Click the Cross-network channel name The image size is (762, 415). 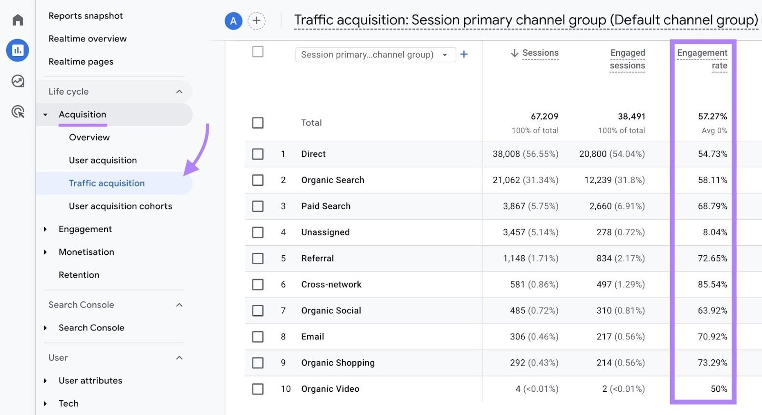[x=331, y=284]
